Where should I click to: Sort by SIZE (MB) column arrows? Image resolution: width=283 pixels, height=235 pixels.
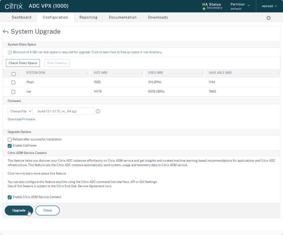click(x=142, y=72)
